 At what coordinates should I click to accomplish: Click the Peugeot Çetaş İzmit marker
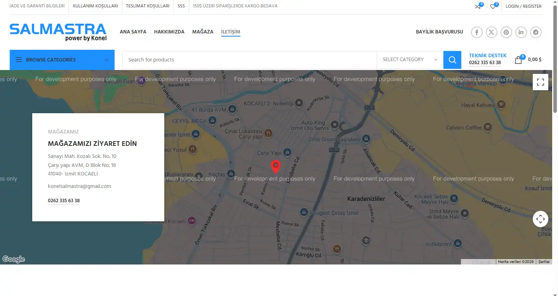pos(304,212)
